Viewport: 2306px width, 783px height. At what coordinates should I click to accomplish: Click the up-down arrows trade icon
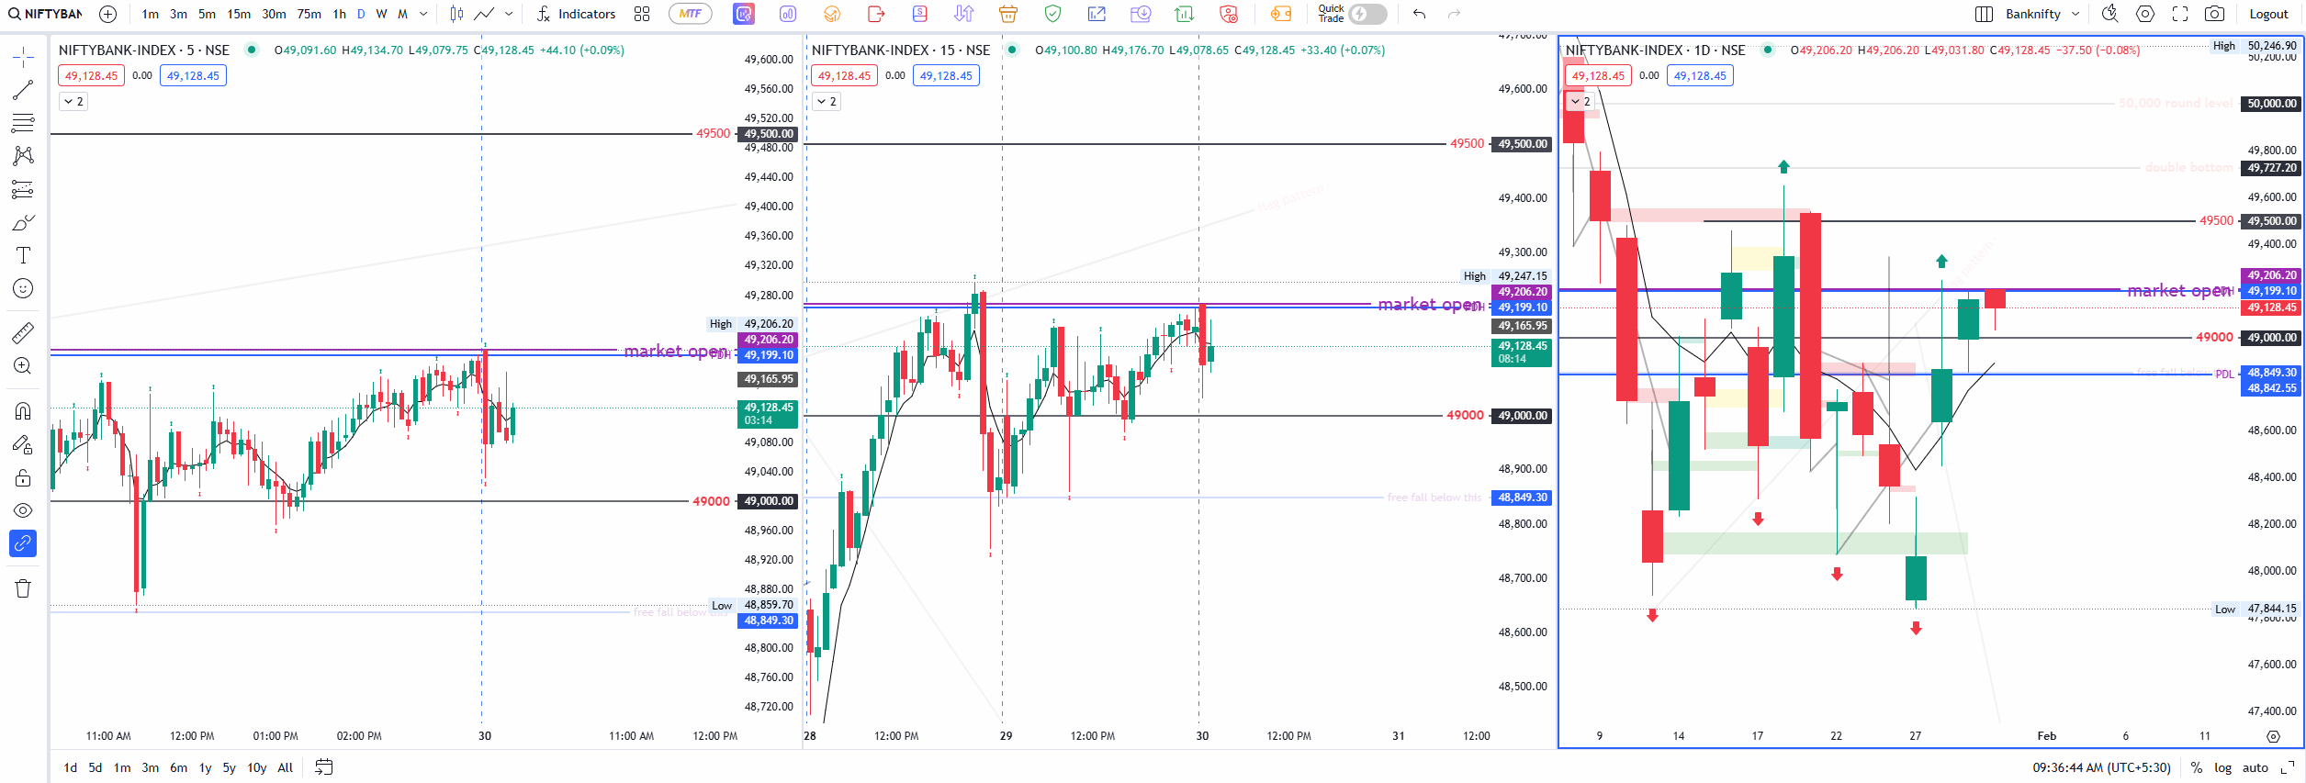click(x=964, y=14)
